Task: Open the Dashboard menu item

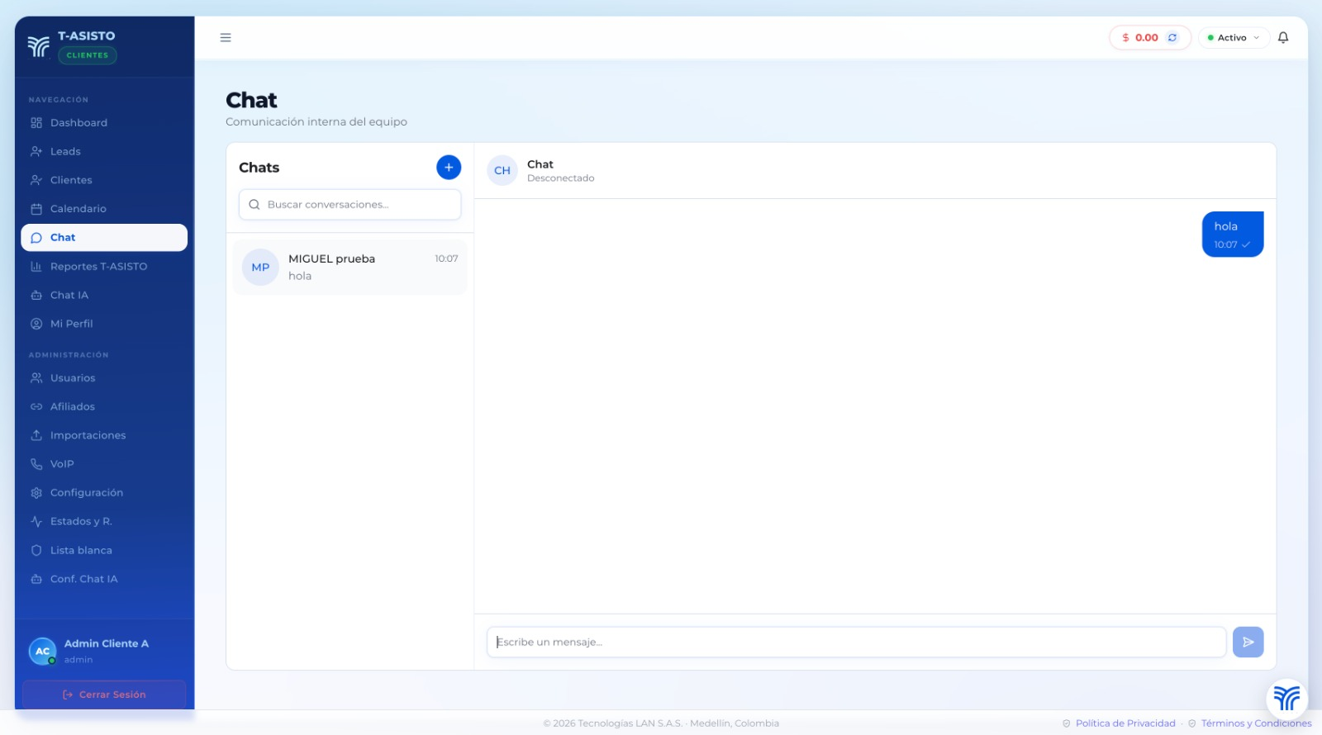Action: [78, 123]
